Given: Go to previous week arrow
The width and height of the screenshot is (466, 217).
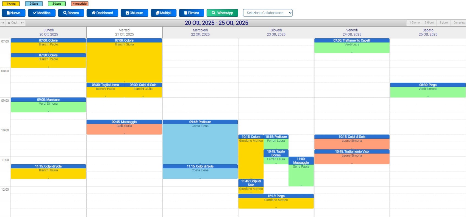Looking at the screenshot, I should click(x=3, y=23).
